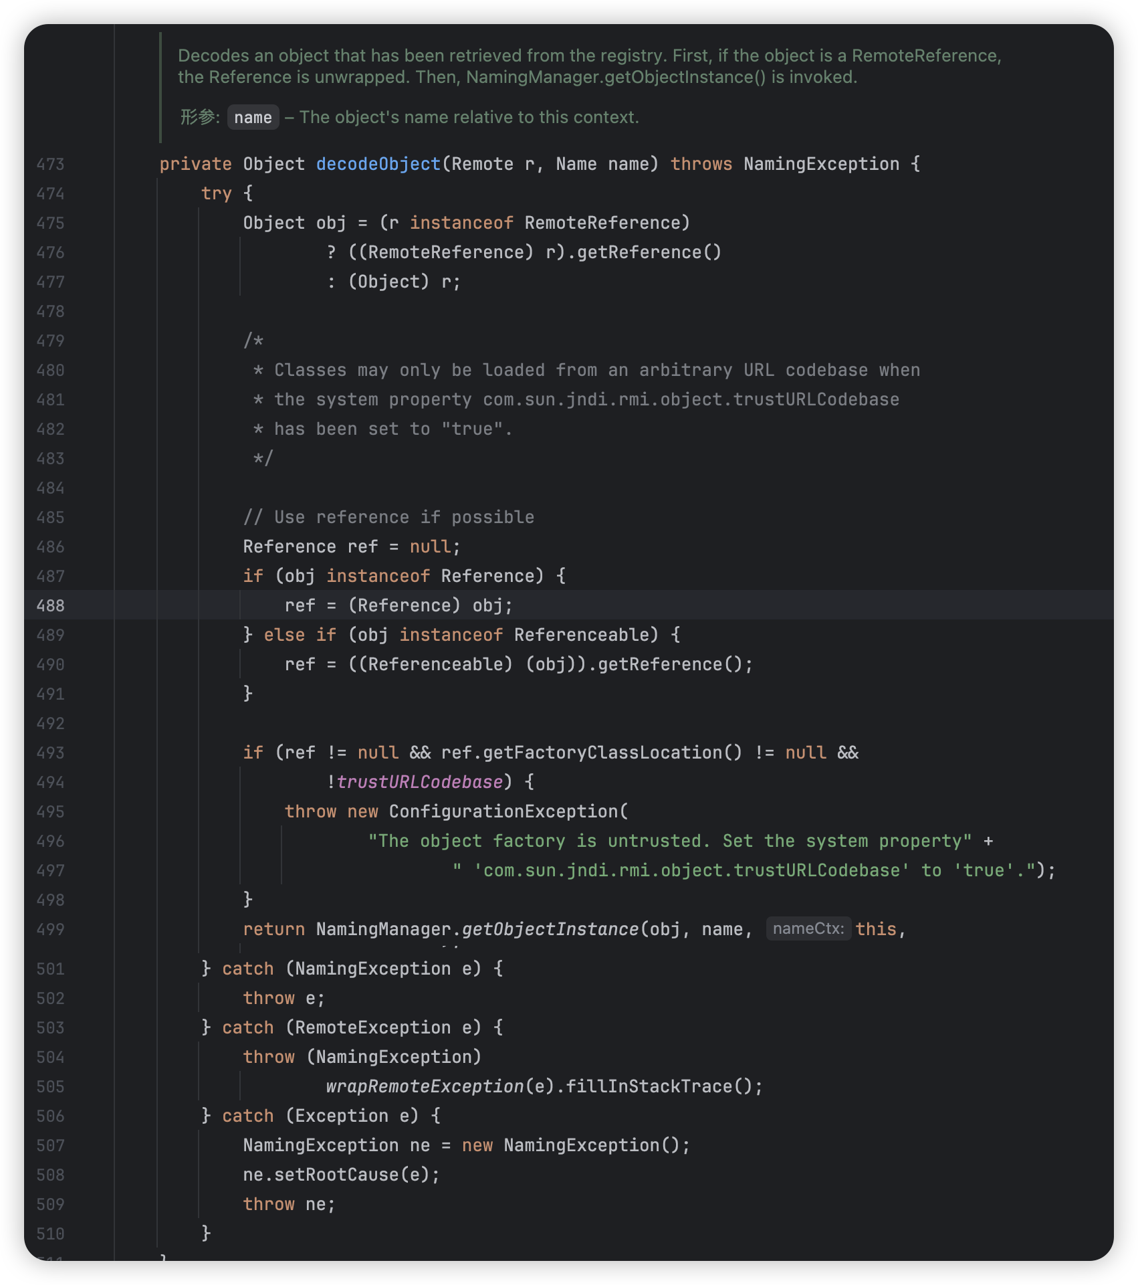
Task: Click ConfigurationException on line 495
Action: [x=504, y=811]
